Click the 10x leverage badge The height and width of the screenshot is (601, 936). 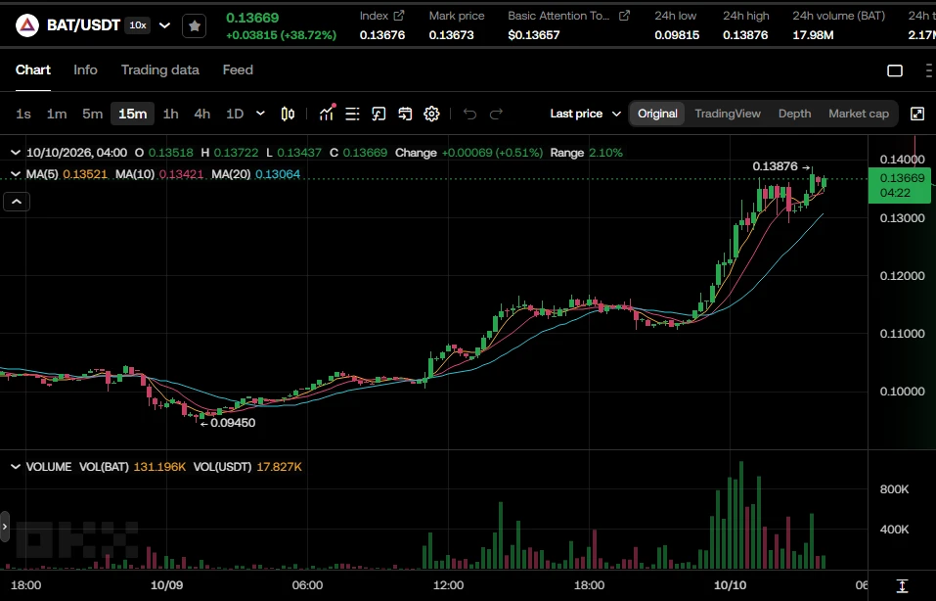(x=138, y=25)
